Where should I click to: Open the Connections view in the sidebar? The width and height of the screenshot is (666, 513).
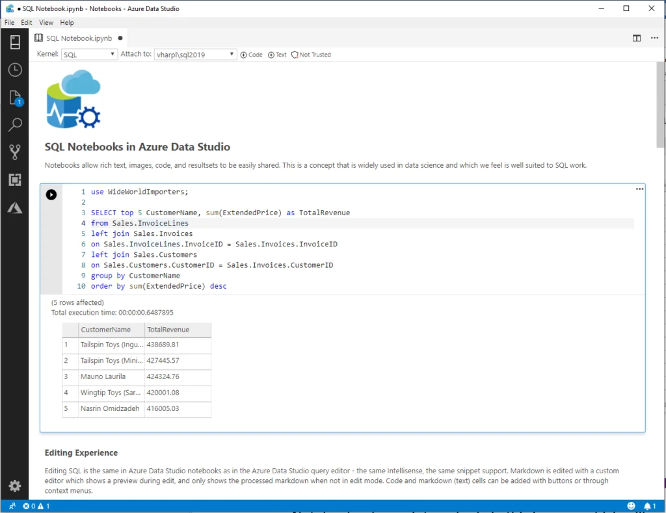click(x=15, y=42)
